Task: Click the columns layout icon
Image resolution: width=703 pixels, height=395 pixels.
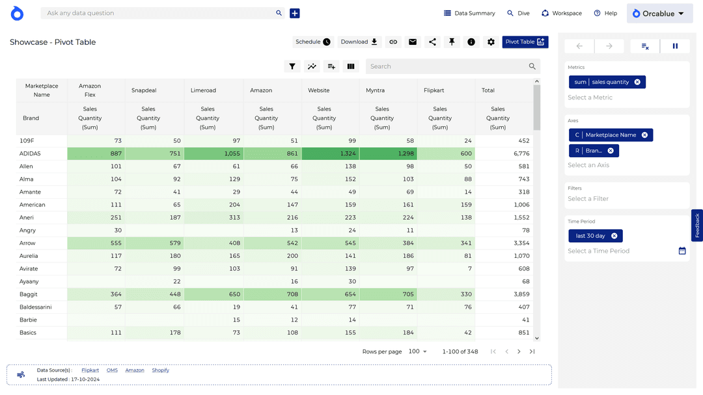Action: point(351,66)
